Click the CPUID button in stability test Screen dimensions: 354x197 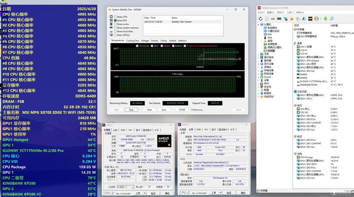(x=182, y=110)
